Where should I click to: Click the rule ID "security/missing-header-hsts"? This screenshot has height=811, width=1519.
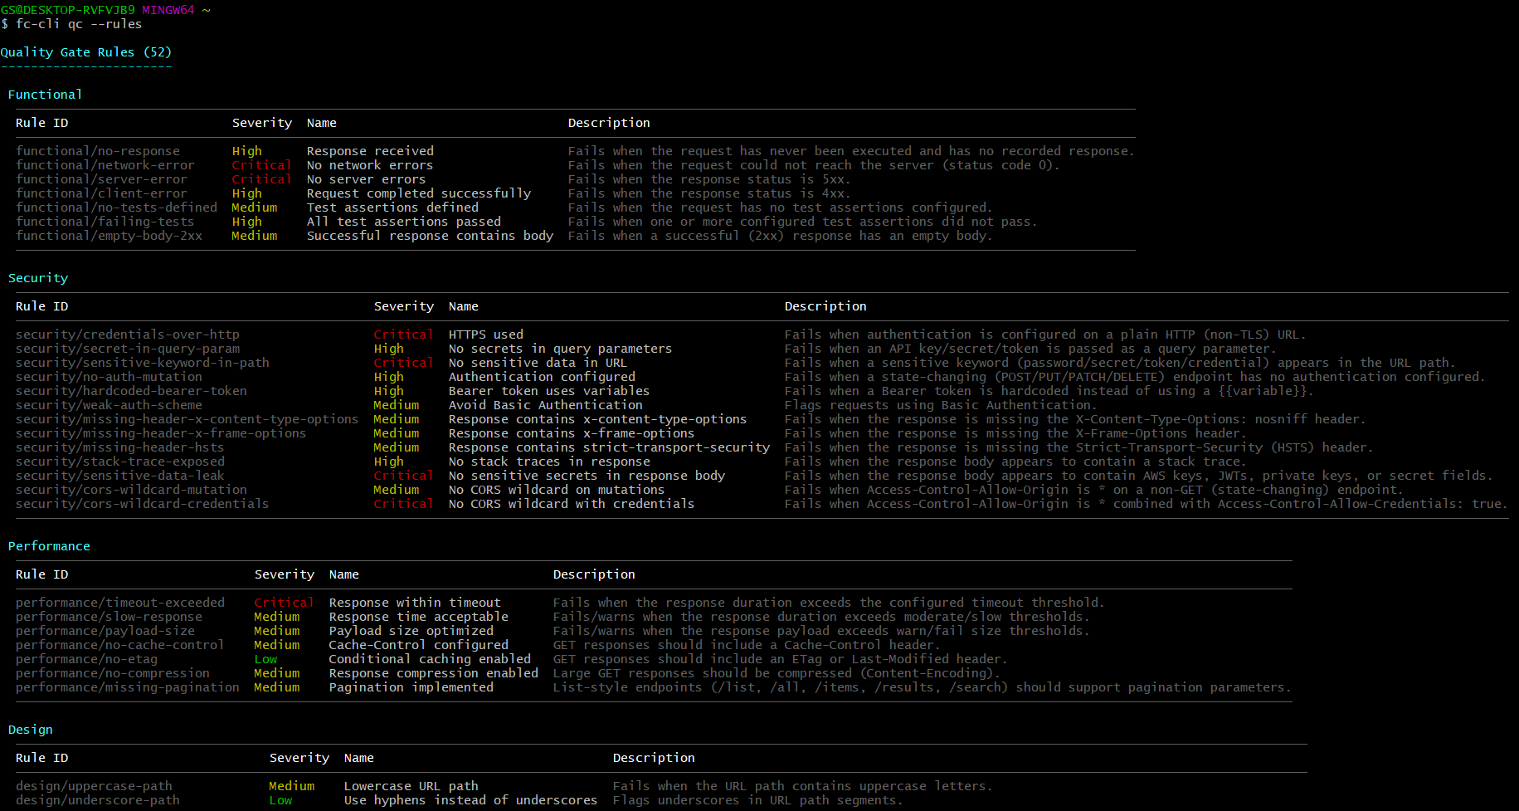[x=120, y=447]
